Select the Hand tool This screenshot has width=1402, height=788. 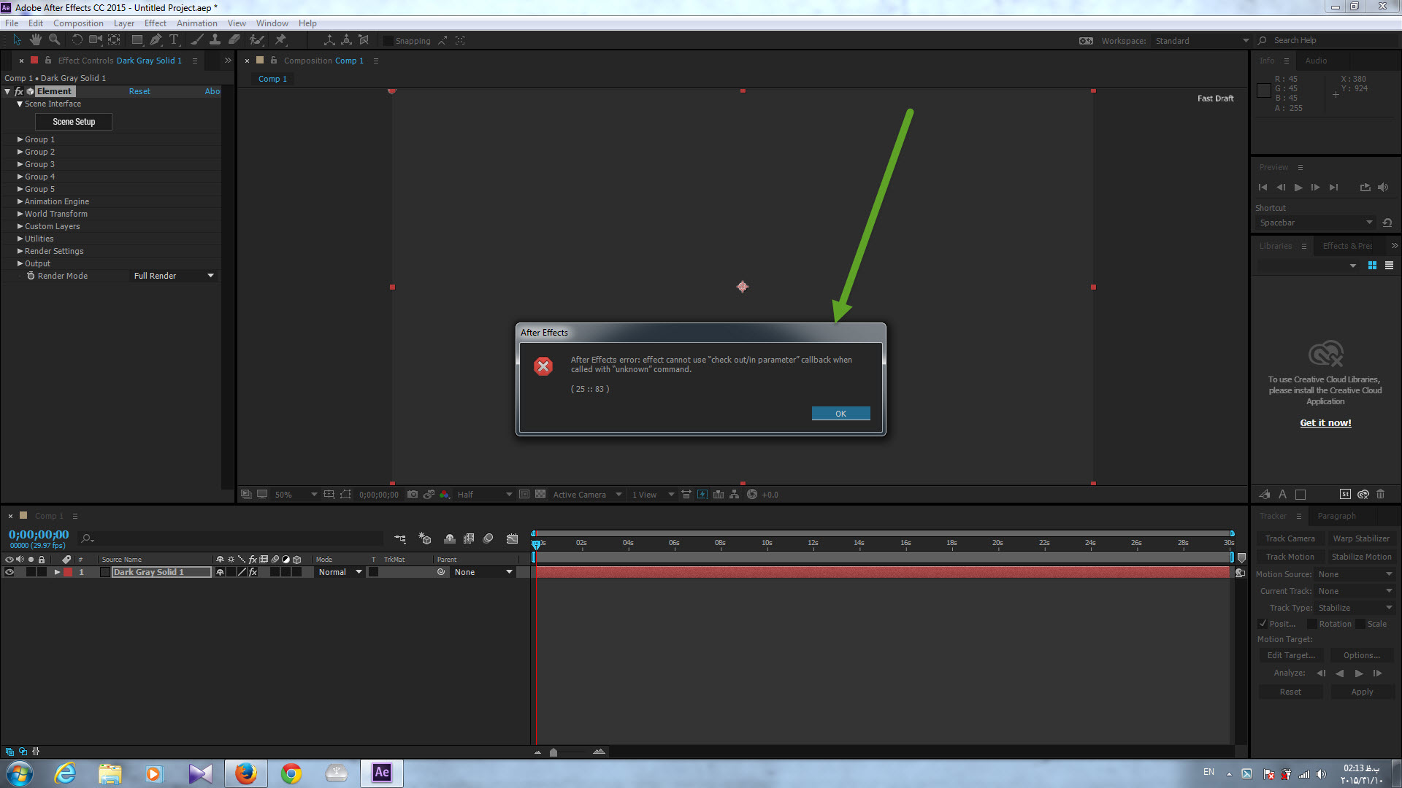coord(35,40)
